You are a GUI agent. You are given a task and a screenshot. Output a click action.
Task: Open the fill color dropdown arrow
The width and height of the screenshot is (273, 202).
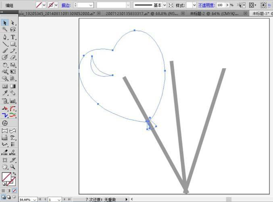coord(44,5)
